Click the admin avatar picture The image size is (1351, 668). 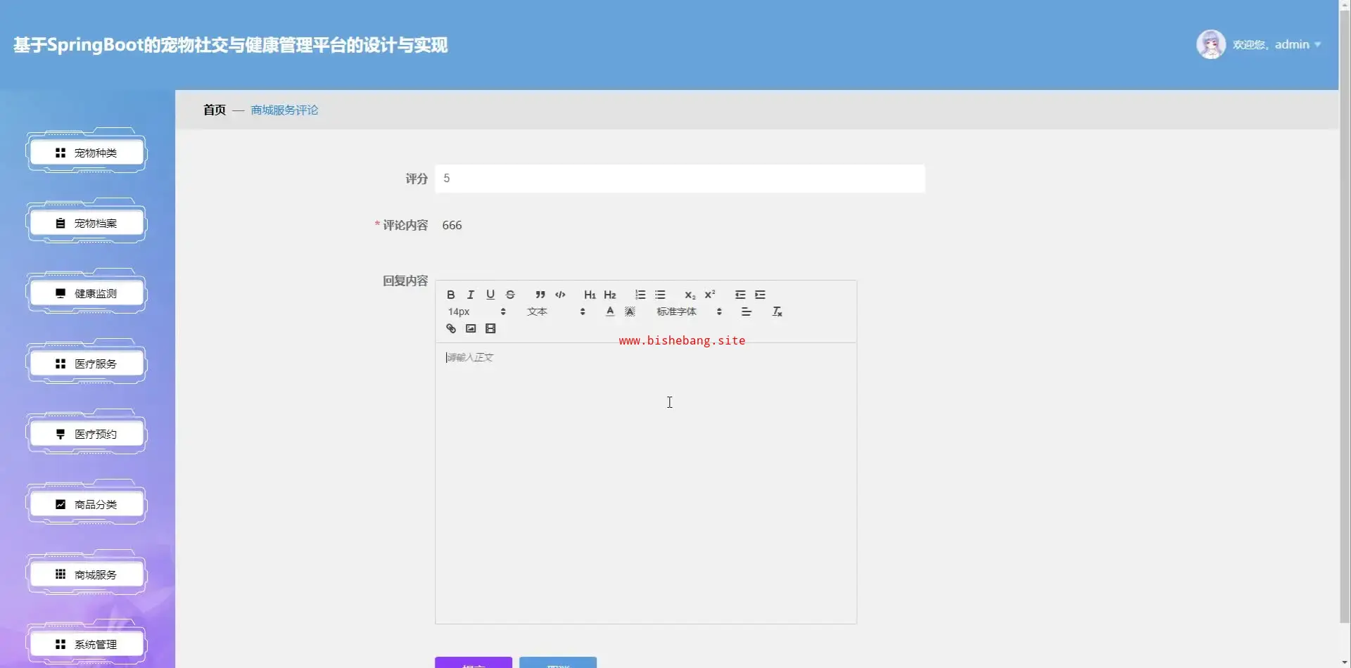coord(1211,44)
